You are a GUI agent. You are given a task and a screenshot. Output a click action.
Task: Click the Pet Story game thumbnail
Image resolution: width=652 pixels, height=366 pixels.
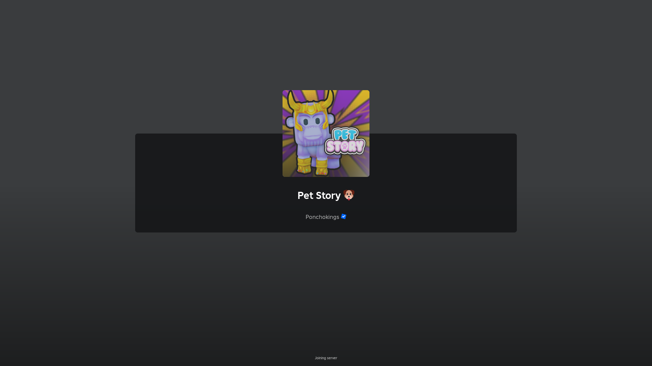[326, 133]
